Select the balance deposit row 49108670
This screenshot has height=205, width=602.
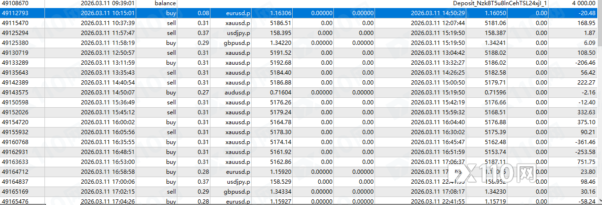coord(15,3)
